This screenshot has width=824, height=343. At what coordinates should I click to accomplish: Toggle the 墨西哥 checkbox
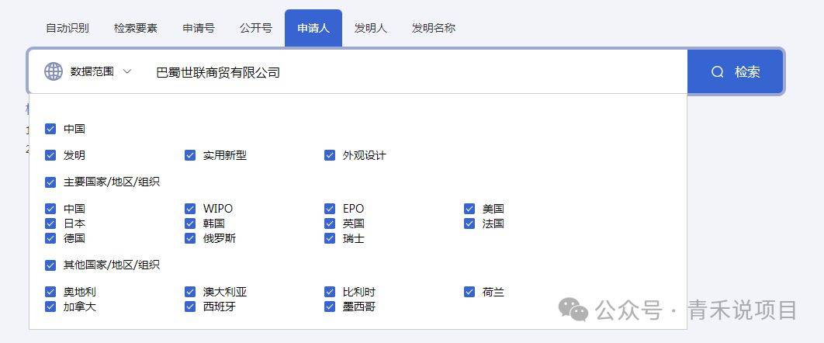click(330, 307)
